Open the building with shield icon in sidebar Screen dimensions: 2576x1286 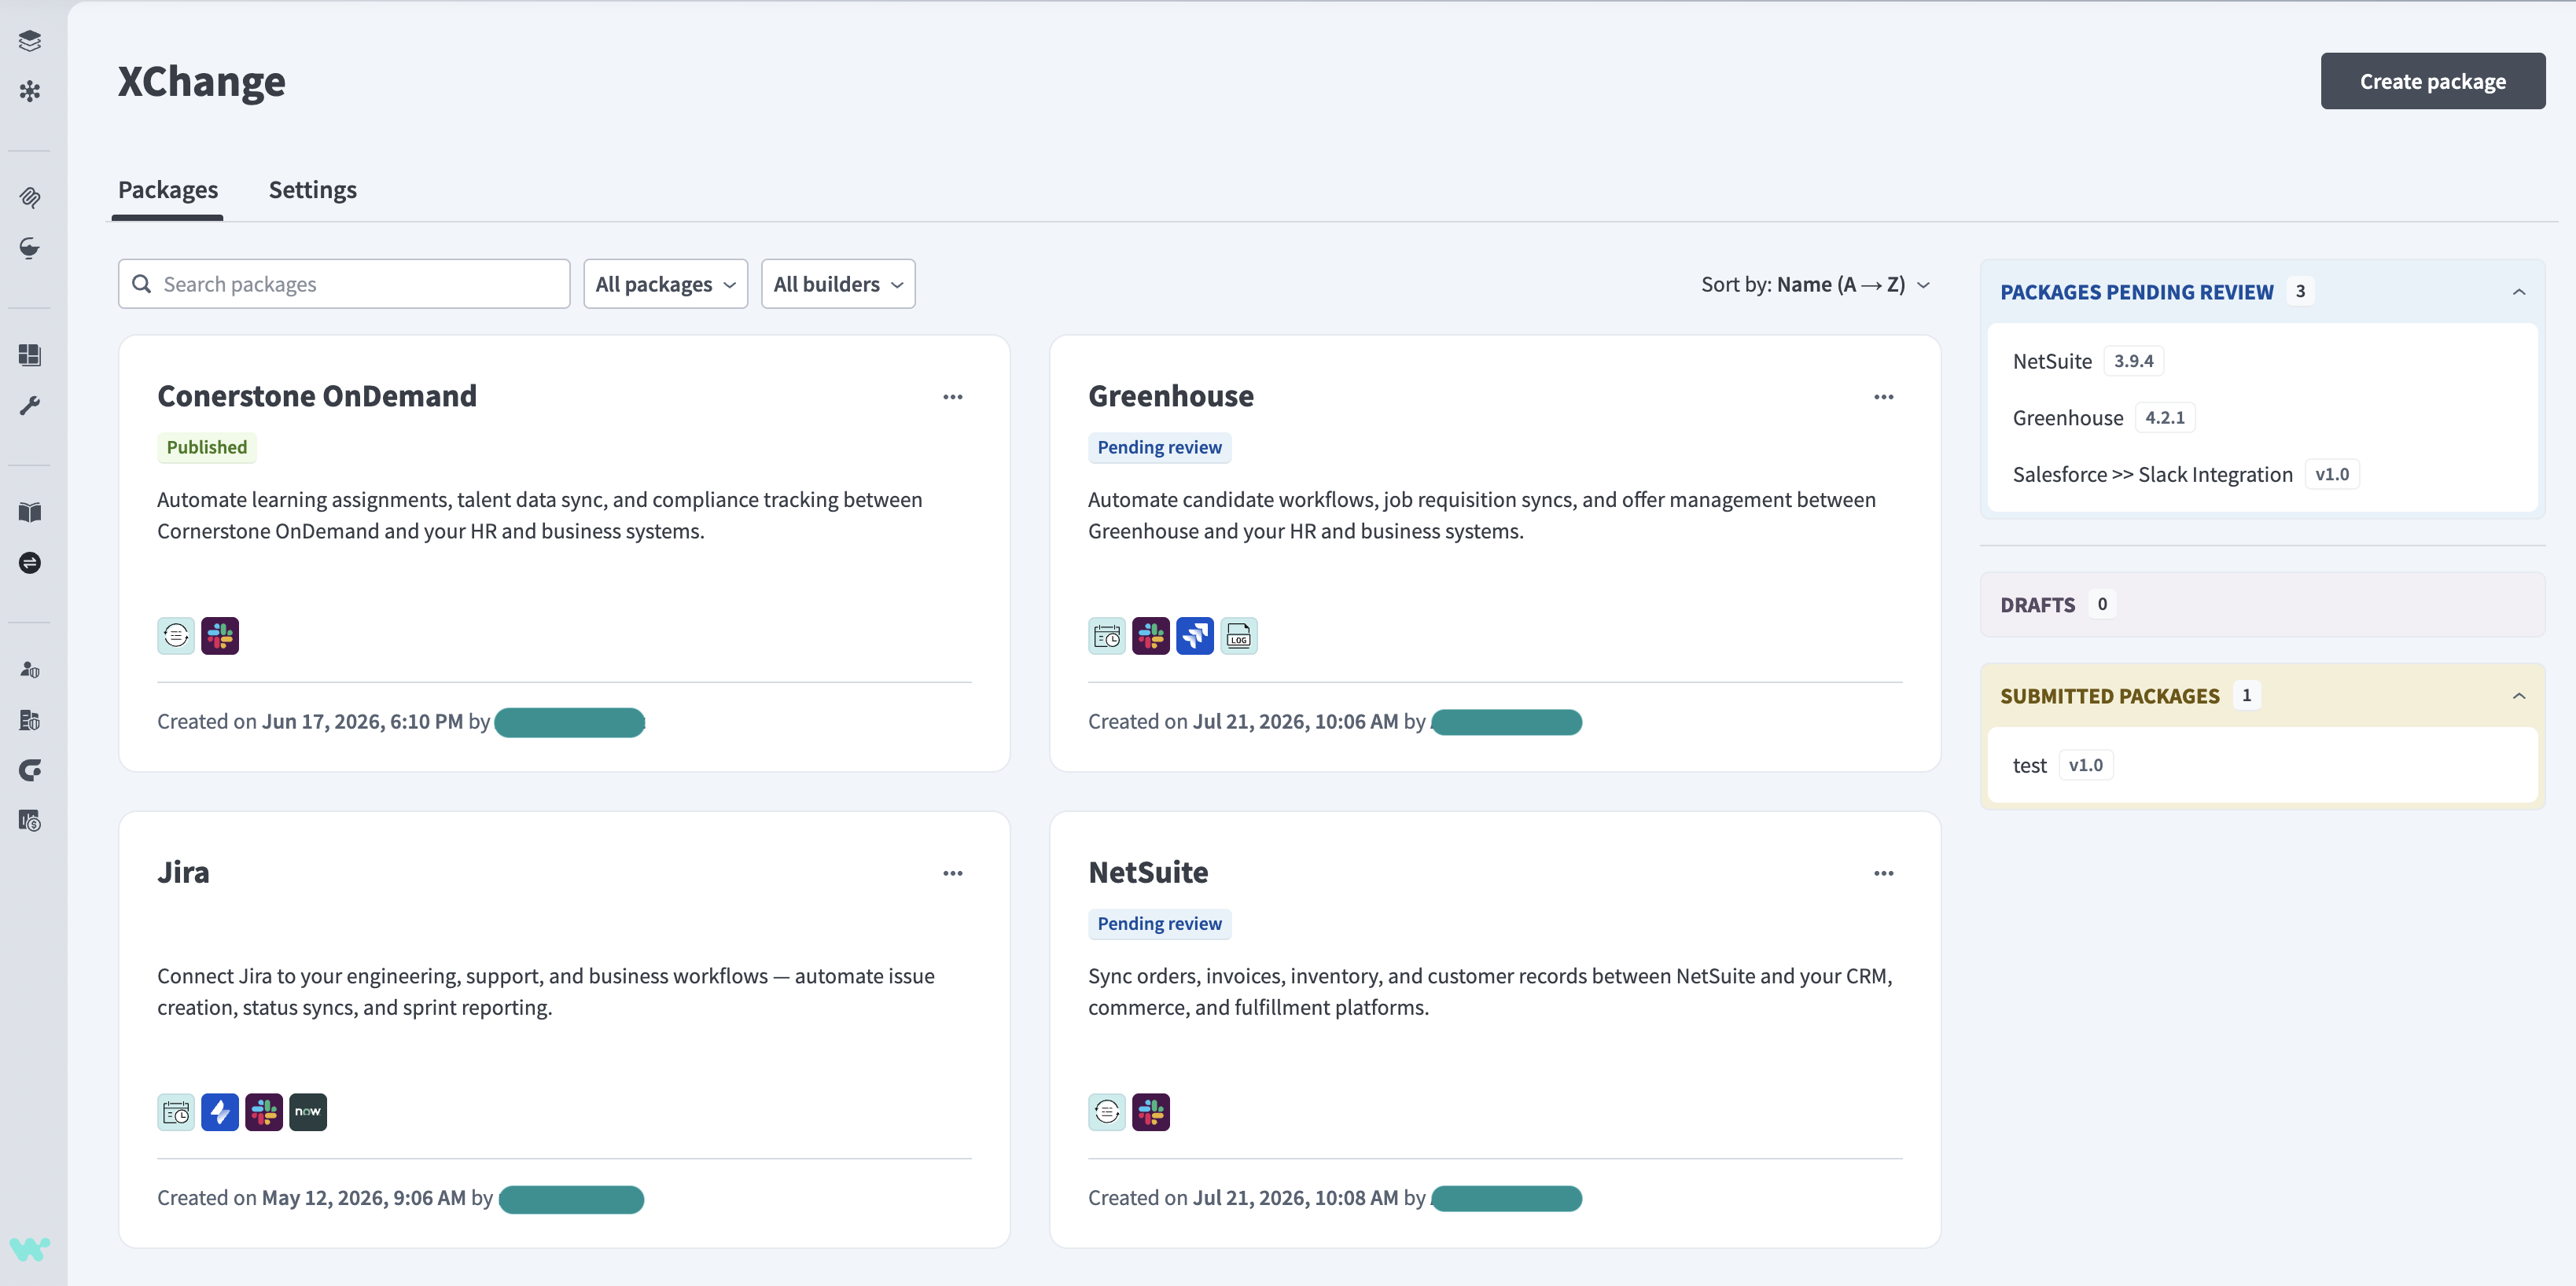pos(30,720)
